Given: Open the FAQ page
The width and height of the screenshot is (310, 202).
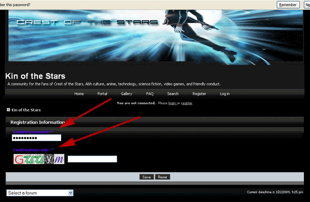Looking at the screenshot, I should pos(149,94).
